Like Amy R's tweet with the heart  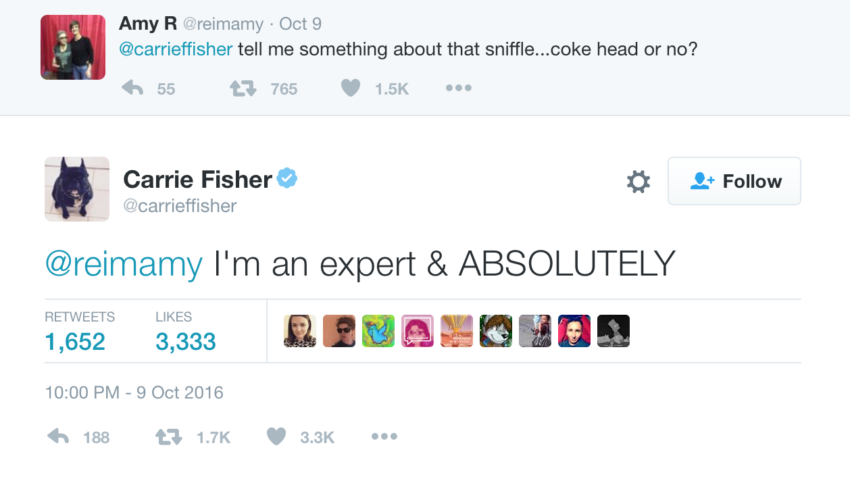[350, 88]
